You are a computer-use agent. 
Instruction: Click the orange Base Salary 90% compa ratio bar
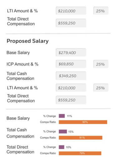(x=83, y=122)
